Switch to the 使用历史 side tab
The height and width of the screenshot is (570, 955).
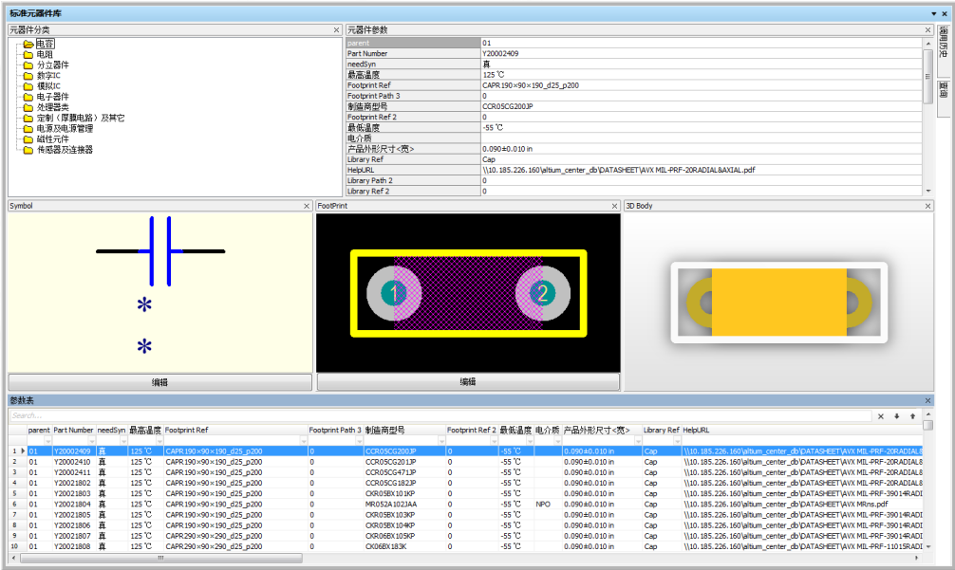coord(944,47)
